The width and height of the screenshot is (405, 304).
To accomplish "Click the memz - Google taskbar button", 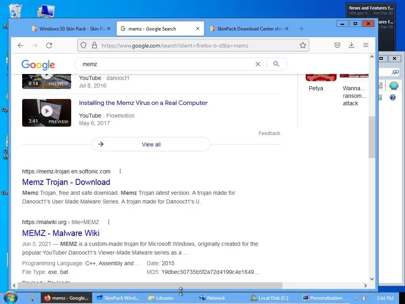I will (66, 298).
